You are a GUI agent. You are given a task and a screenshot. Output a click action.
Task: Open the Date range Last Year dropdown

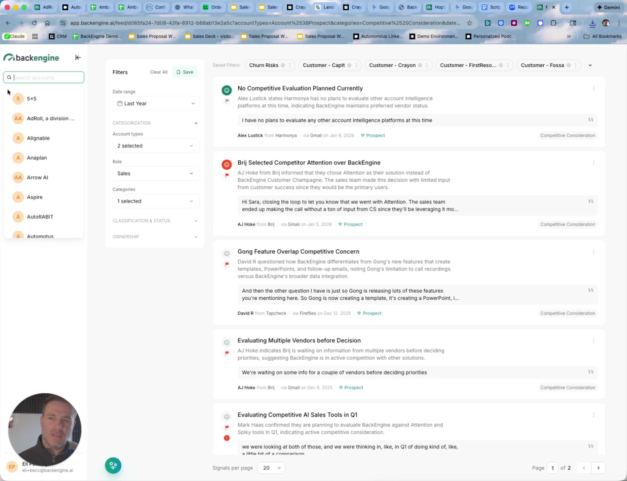point(156,103)
